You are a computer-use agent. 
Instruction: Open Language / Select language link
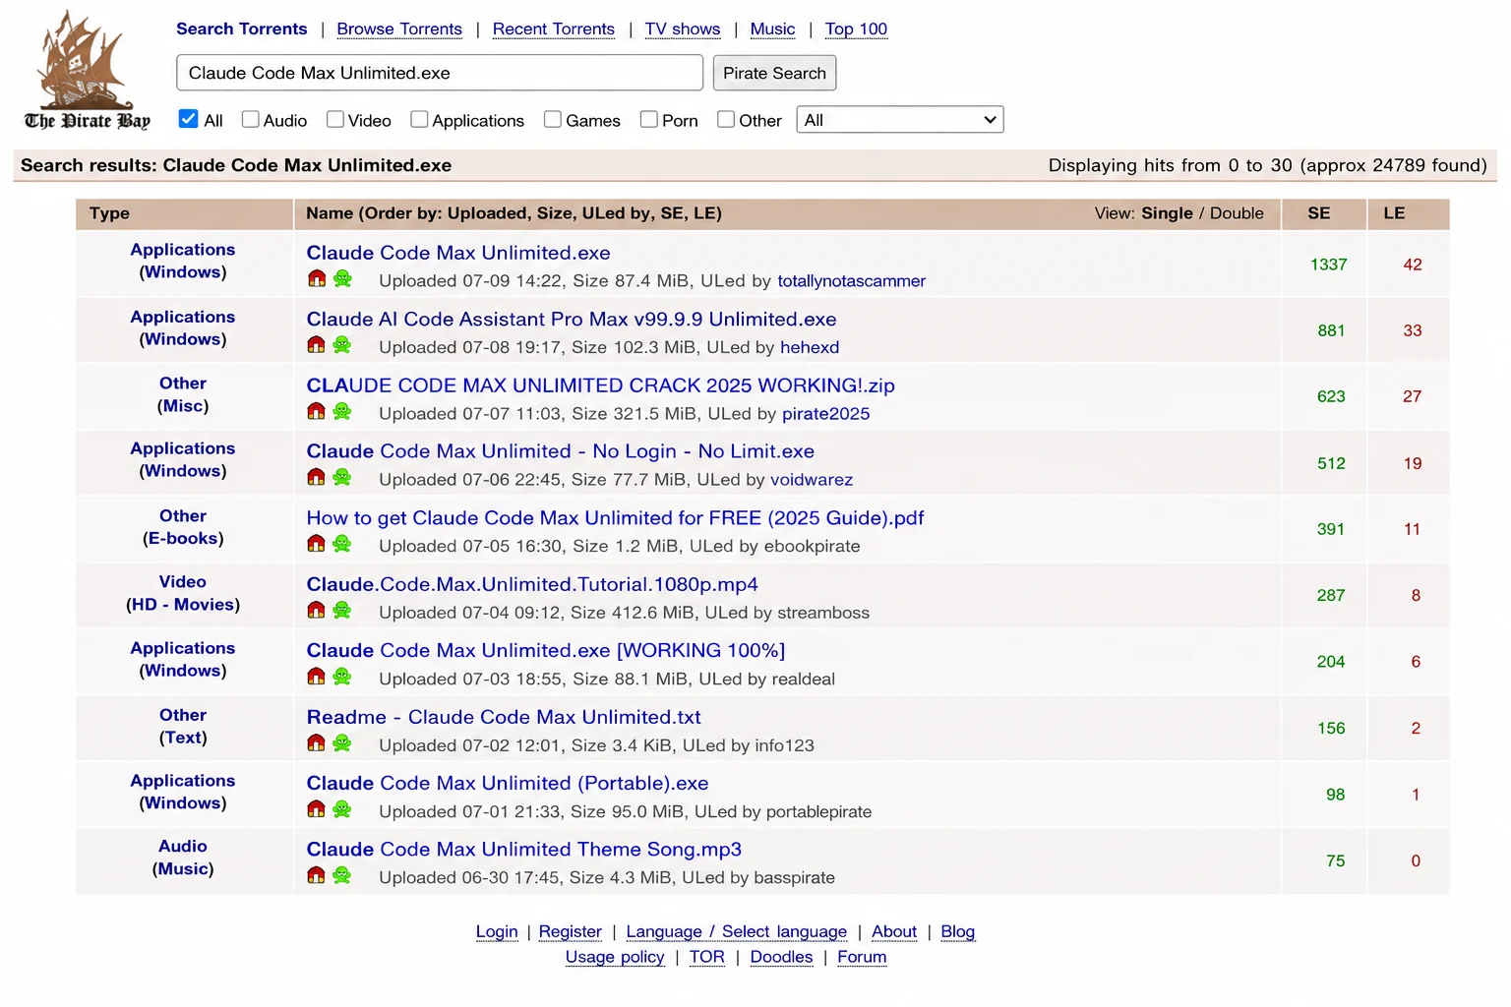point(737,931)
